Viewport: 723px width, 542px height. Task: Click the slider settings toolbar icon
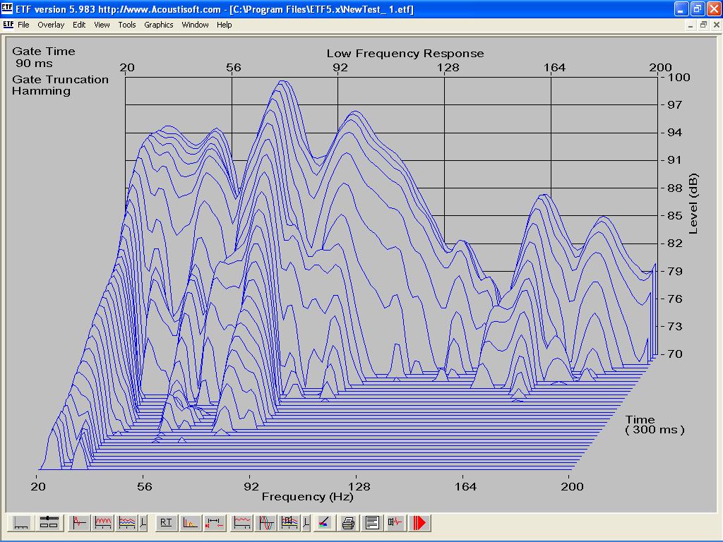point(48,523)
